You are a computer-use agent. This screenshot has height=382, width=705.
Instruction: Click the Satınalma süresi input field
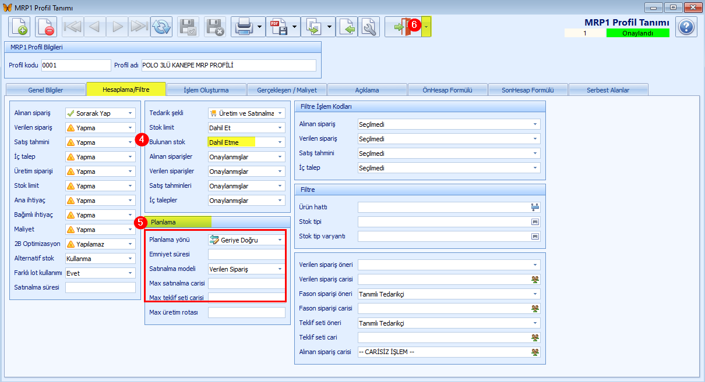coord(100,287)
